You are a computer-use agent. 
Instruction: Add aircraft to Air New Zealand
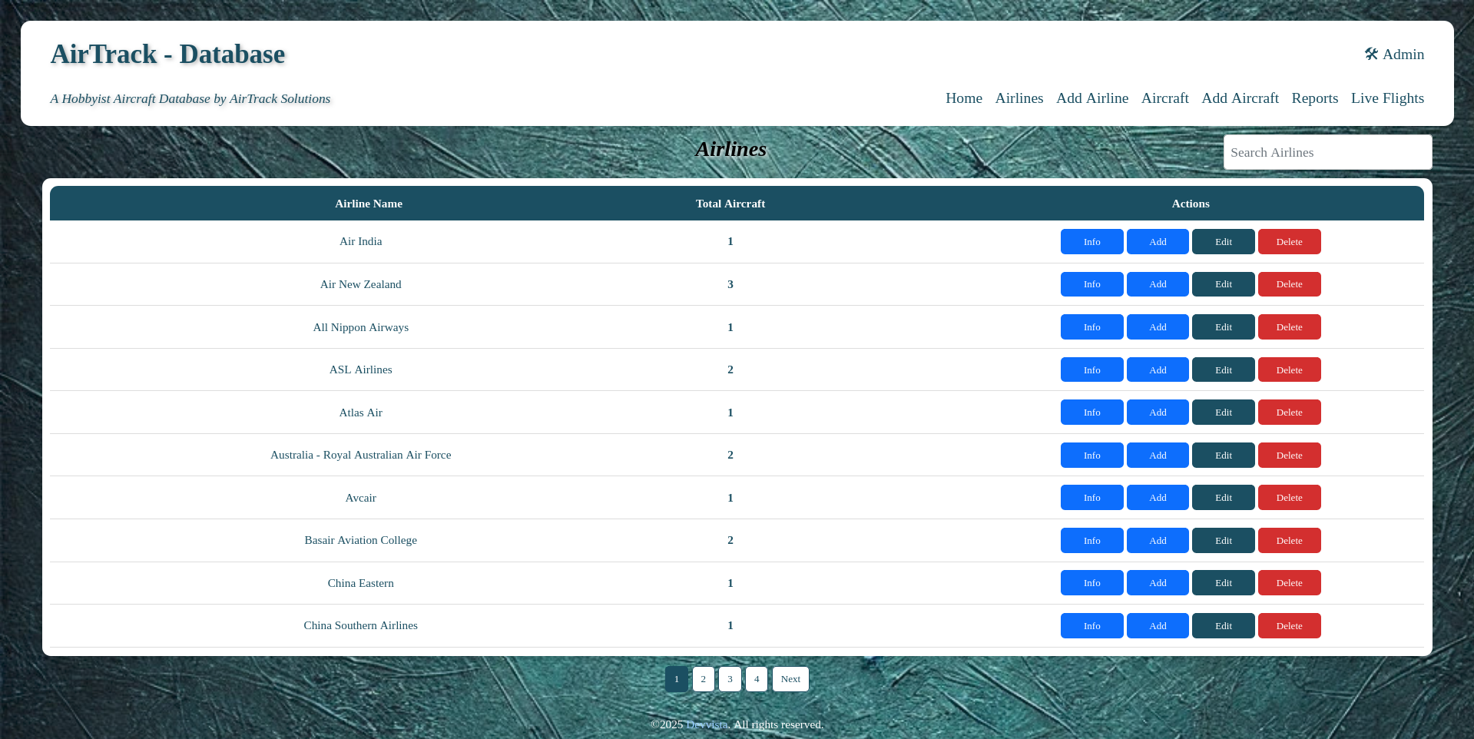(1158, 284)
